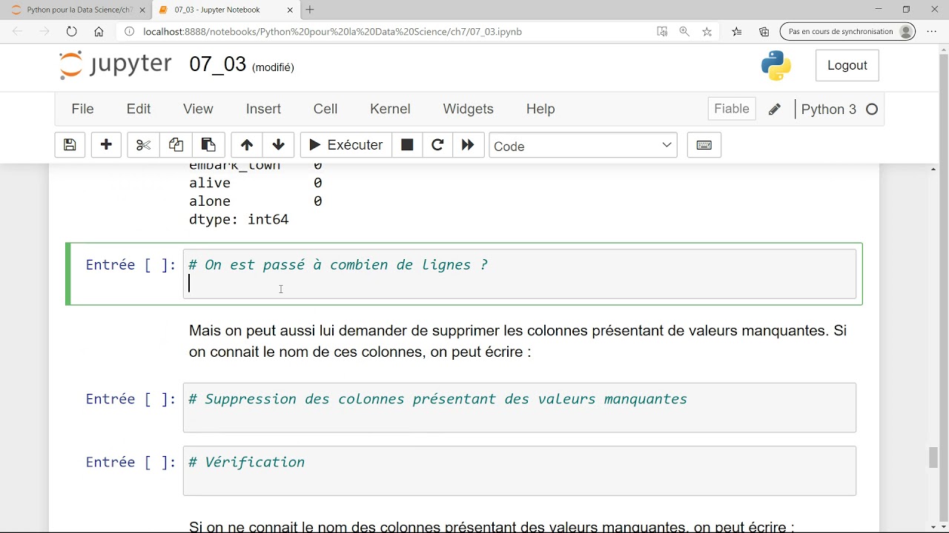Open the Cell menu
949x533 pixels.
[325, 109]
